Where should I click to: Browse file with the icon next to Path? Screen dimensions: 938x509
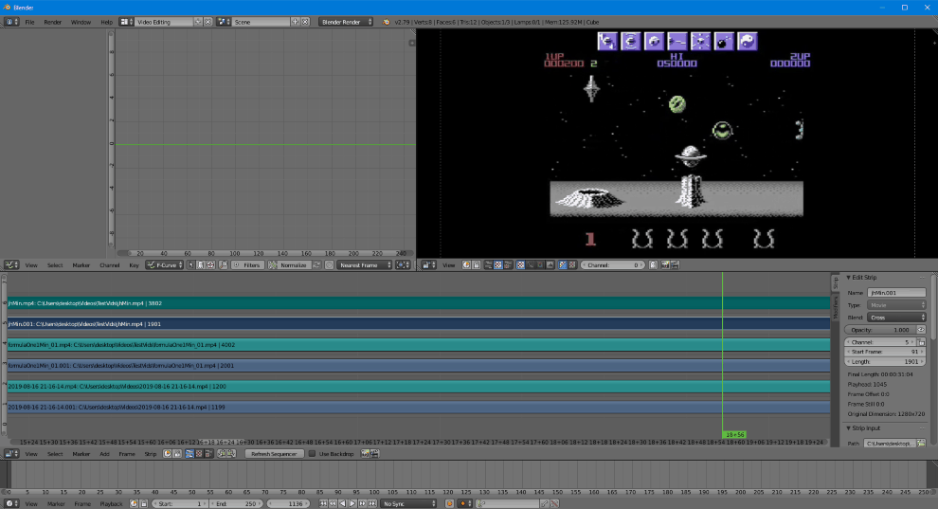pos(921,444)
